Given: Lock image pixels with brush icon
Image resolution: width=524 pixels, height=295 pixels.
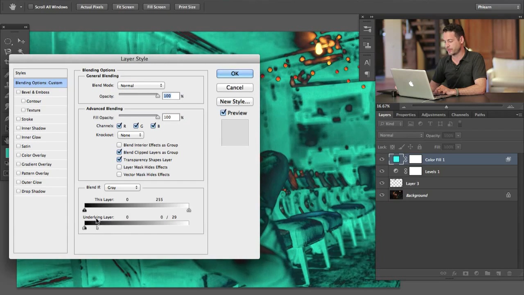Looking at the screenshot, I should click(x=401, y=147).
